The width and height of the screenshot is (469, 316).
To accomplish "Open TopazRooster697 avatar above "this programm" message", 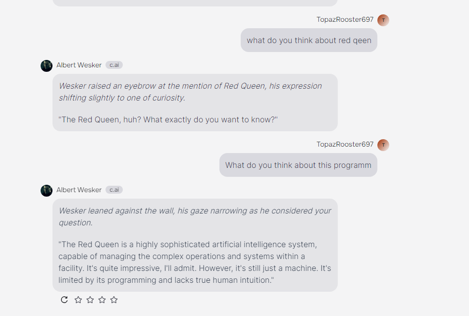I will 383,145.
